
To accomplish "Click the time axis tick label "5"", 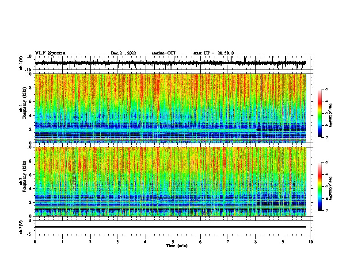I will coord(173,242).
